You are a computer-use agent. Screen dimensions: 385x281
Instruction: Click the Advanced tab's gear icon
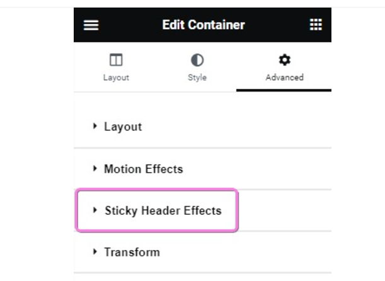click(284, 60)
